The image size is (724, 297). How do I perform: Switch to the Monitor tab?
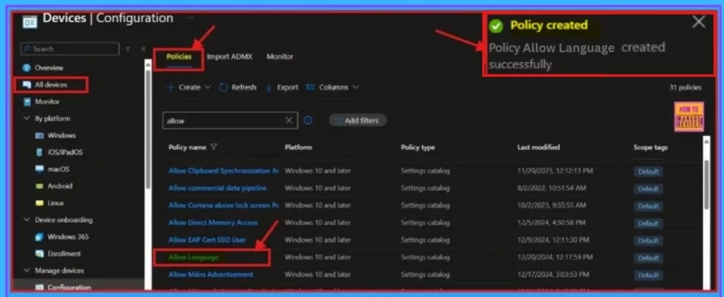tap(280, 57)
